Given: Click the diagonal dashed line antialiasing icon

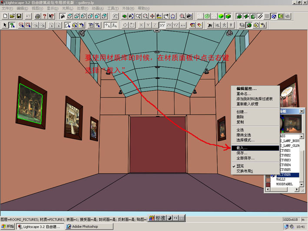Looking at the screenshot, I should pyautogui.click(x=260, y=16).
